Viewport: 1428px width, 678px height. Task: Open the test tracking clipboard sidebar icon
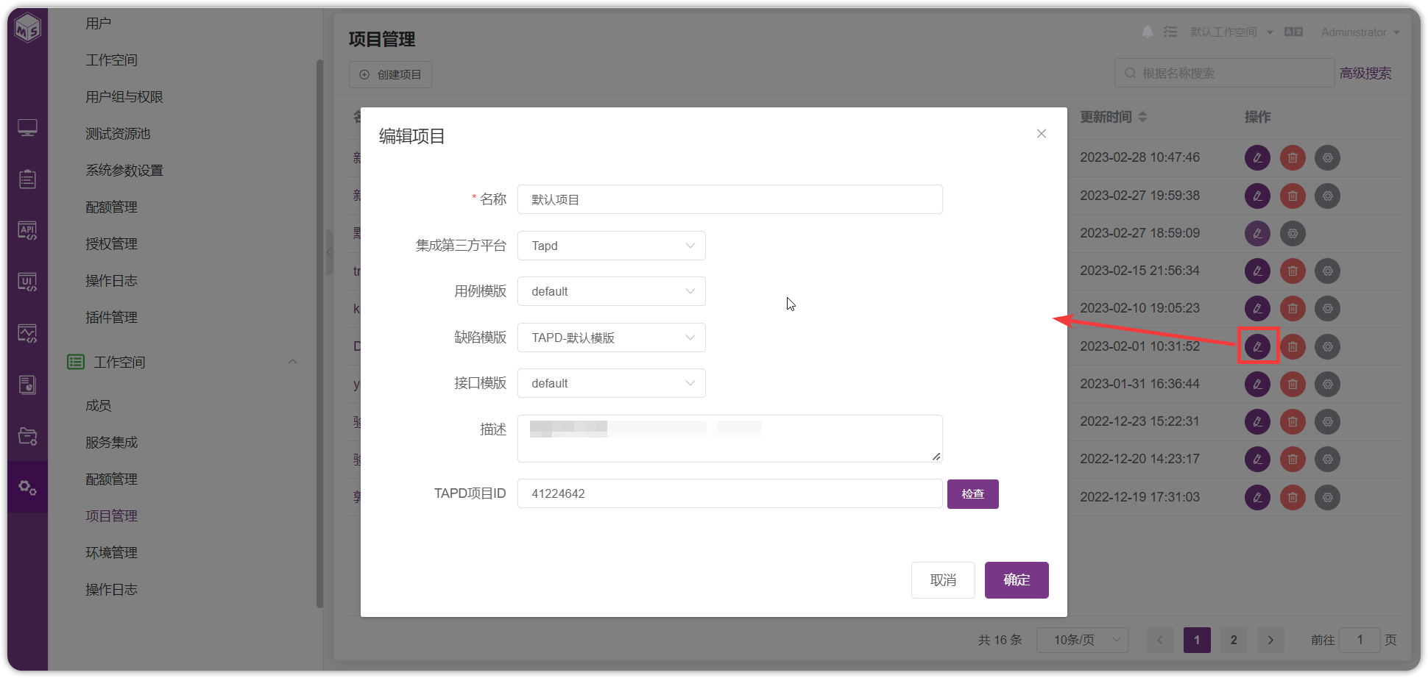pos(28,179)
